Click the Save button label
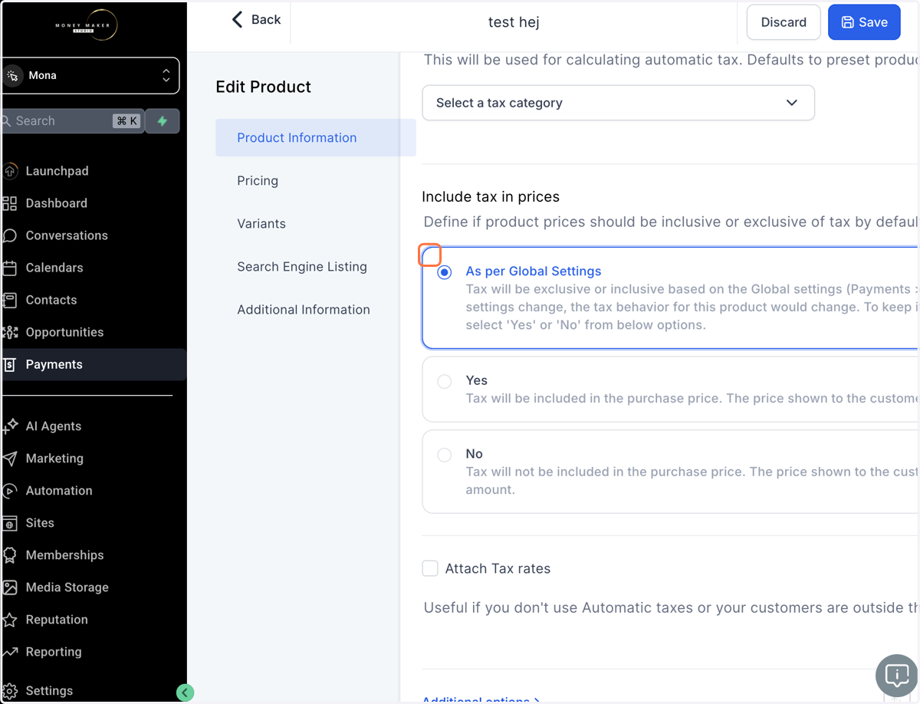 pyautogui.click(x=873, y=22)
